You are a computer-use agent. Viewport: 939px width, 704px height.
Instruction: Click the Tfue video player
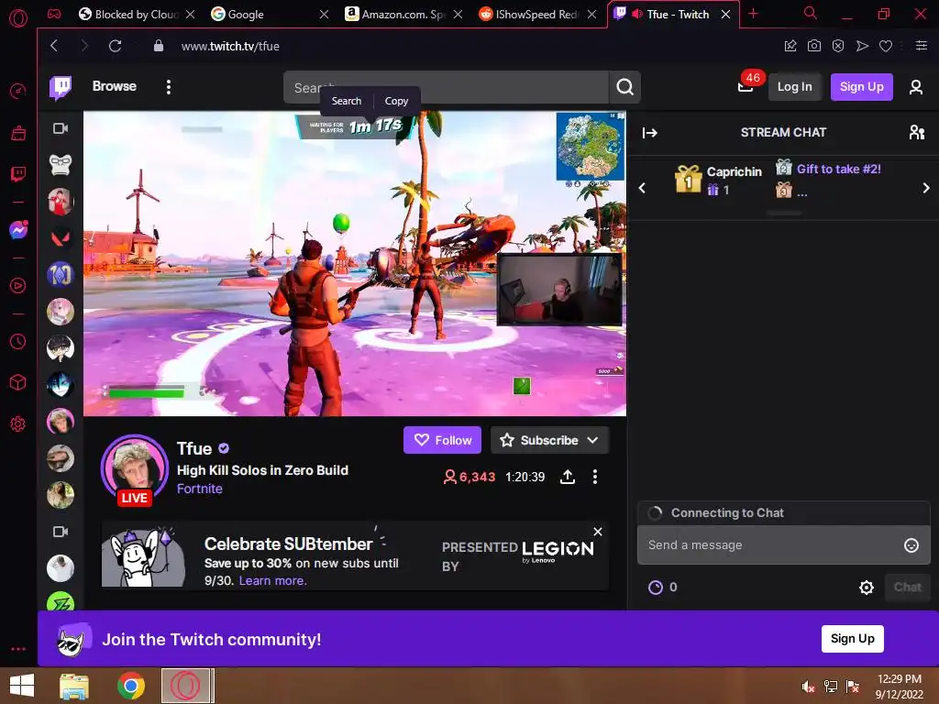coord(355,263)
